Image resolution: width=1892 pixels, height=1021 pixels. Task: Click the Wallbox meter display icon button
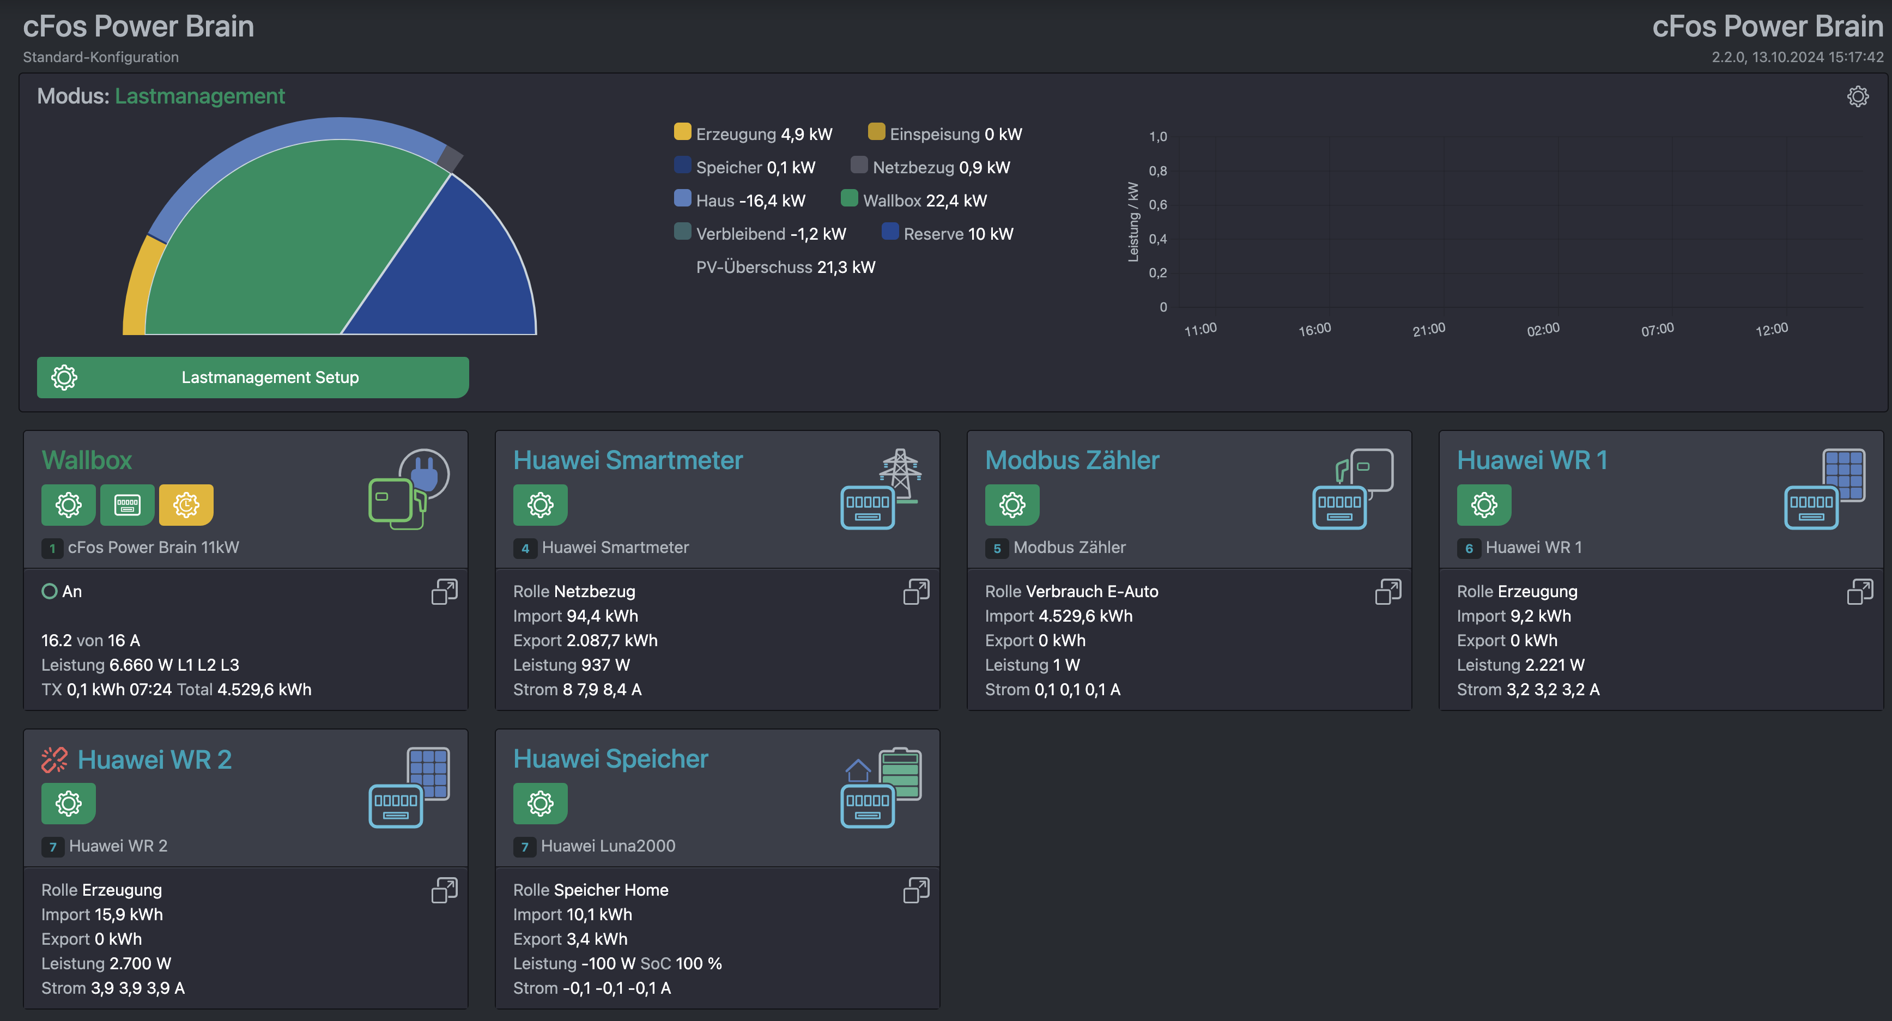click(x=127, y=505)
